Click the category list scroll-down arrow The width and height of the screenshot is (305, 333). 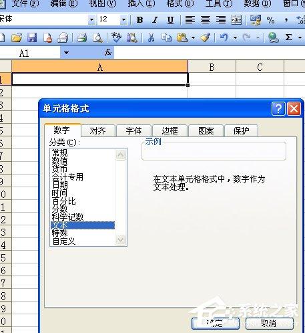121,240
